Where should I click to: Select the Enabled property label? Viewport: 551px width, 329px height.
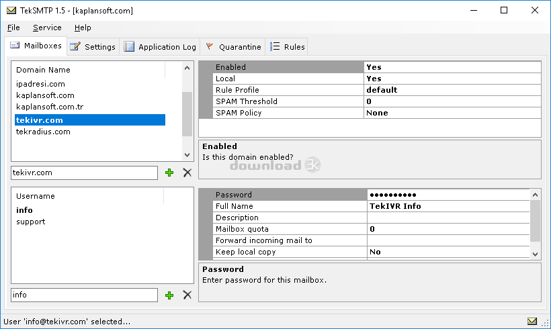[288, 67]
